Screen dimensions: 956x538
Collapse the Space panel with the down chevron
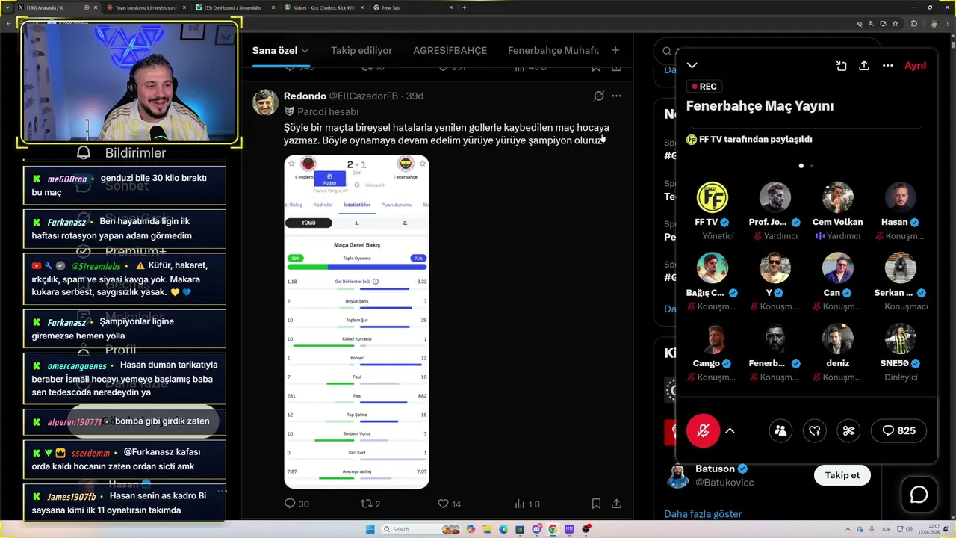[692, 66]
